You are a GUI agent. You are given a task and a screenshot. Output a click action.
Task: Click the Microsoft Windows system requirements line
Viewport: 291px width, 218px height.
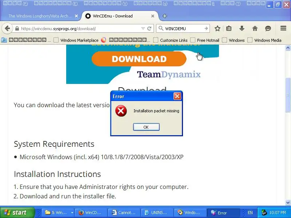pyautogui.click(x=101, y=157)
